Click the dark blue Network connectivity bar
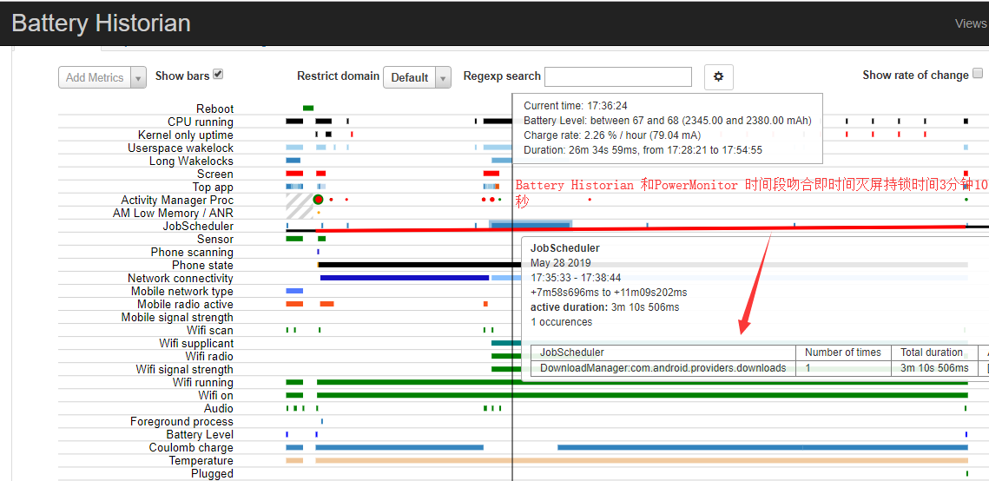The width and height of the screenshot is (989, 481). click(405, 278)
